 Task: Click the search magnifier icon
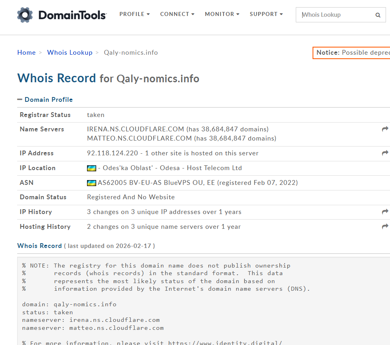378,15
